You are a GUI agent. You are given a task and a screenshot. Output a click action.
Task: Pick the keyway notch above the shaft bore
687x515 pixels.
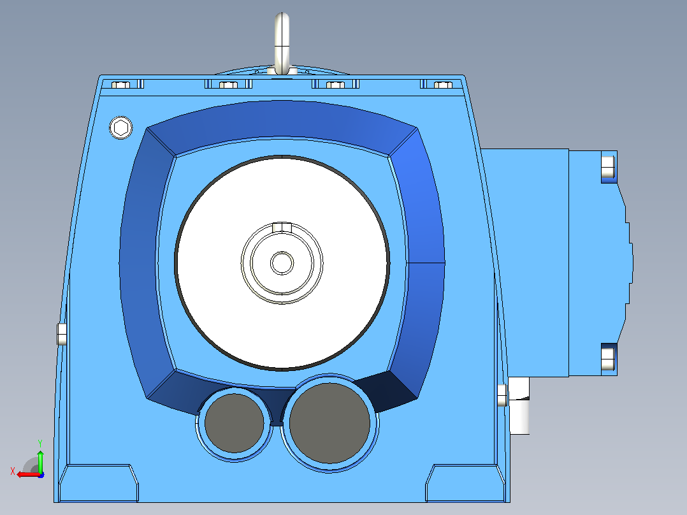click(282, 227)
